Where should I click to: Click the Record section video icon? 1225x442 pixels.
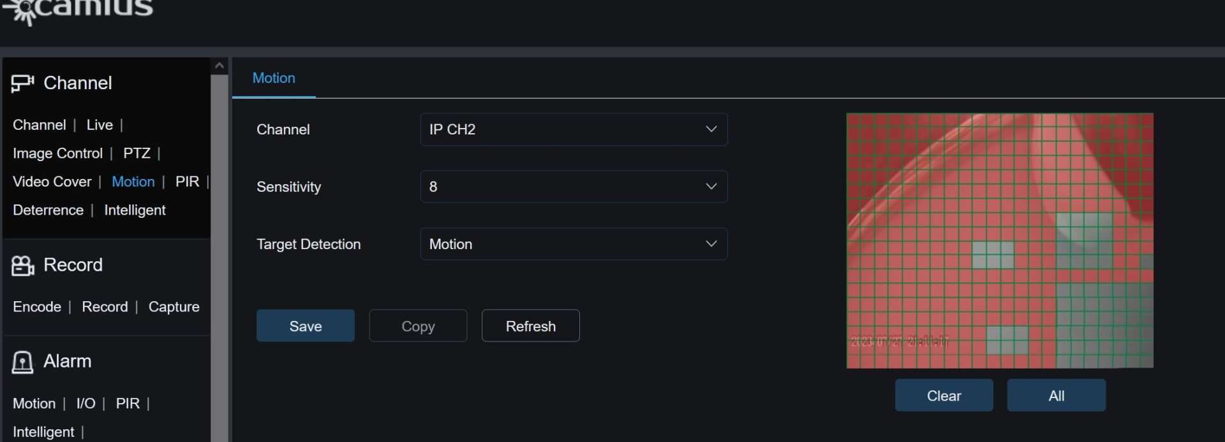(22, 265)
